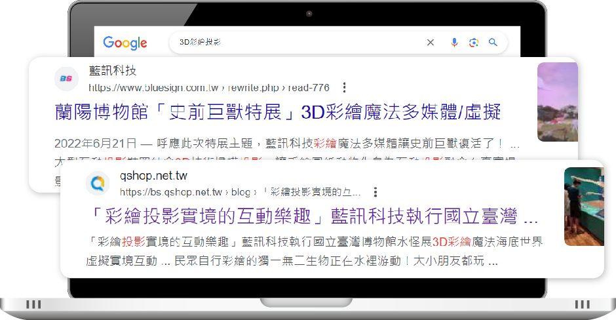This screenshot has width=616, height=320.
Task: Click the magnifier search button
Action: [493, 42]
